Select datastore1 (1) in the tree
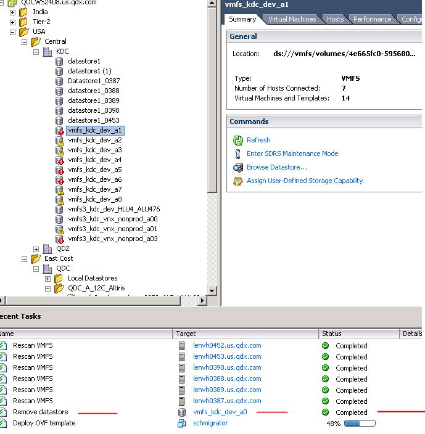Screen dimensions: 425x434 click(89, 72)
